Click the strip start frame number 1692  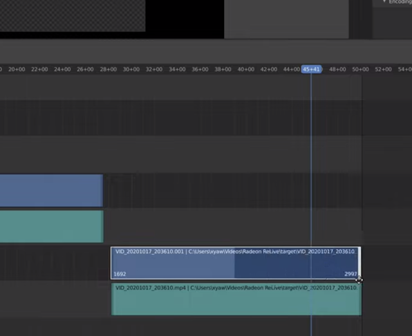pos(120,274)
